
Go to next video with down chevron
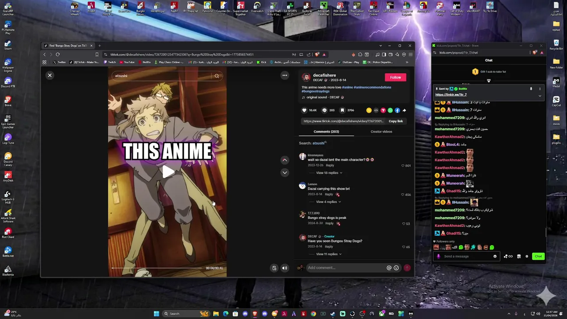pos(285,172)
